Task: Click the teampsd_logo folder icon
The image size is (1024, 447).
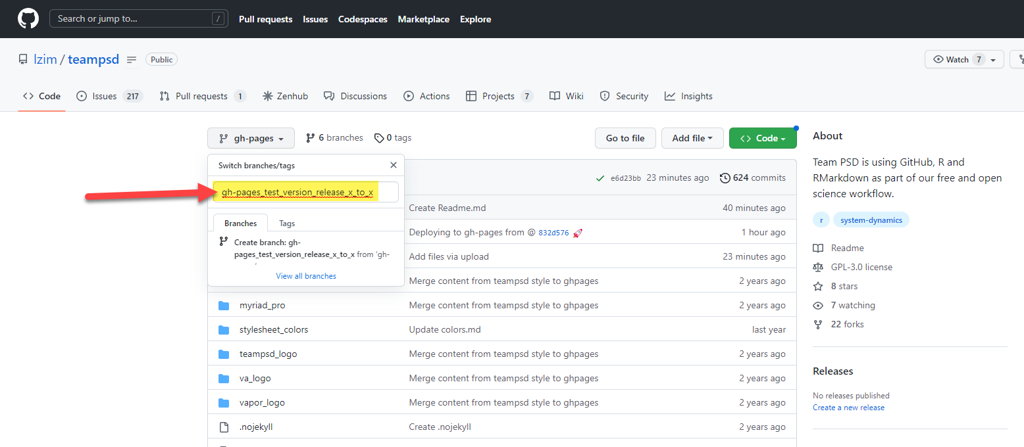Action: tap(224, 354)
